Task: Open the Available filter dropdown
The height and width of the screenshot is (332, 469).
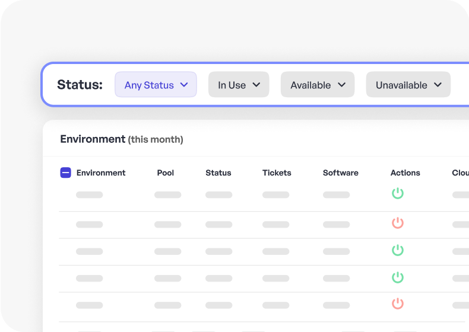Action: tap(318, 85)
